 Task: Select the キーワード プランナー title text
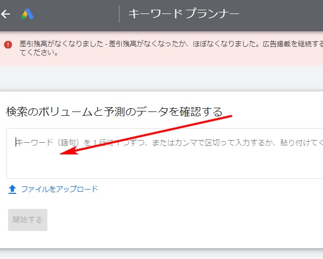(184, 14)
